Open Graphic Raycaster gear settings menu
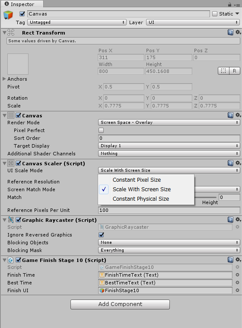Image resolution: width=242 pixels, height=328 pixels. click(238, 219)
